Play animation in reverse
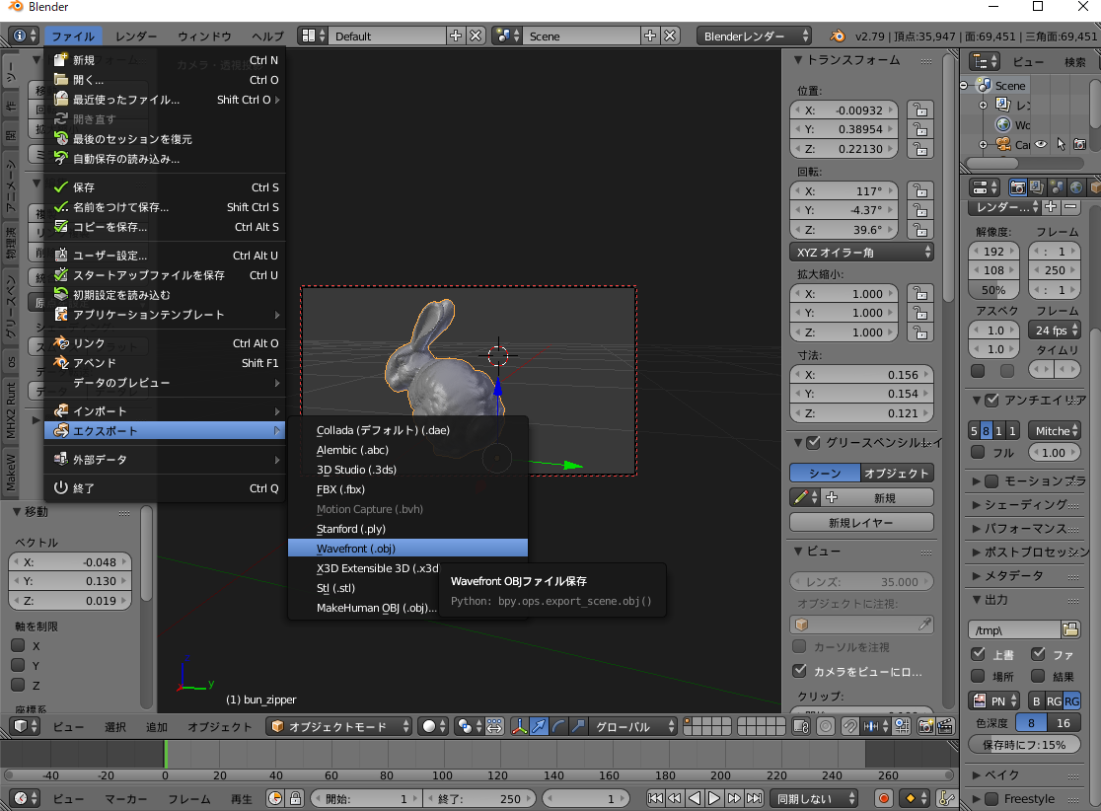The width and height of the screenshot is (1101, 811). click(x=695, y=798)
